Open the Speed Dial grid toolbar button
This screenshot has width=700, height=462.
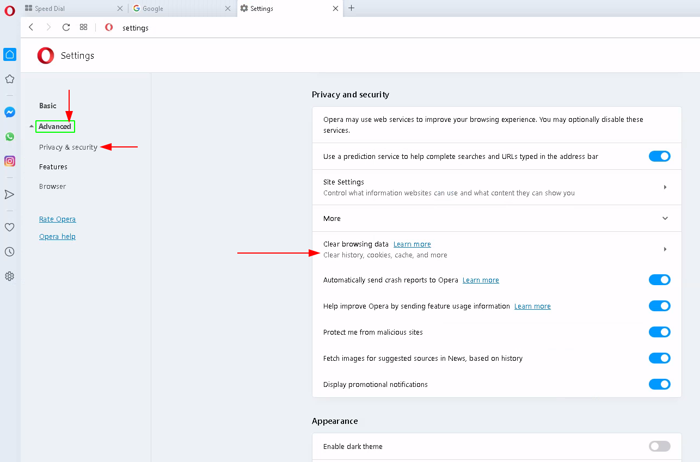pyautogui.click(x=83, y=27)
